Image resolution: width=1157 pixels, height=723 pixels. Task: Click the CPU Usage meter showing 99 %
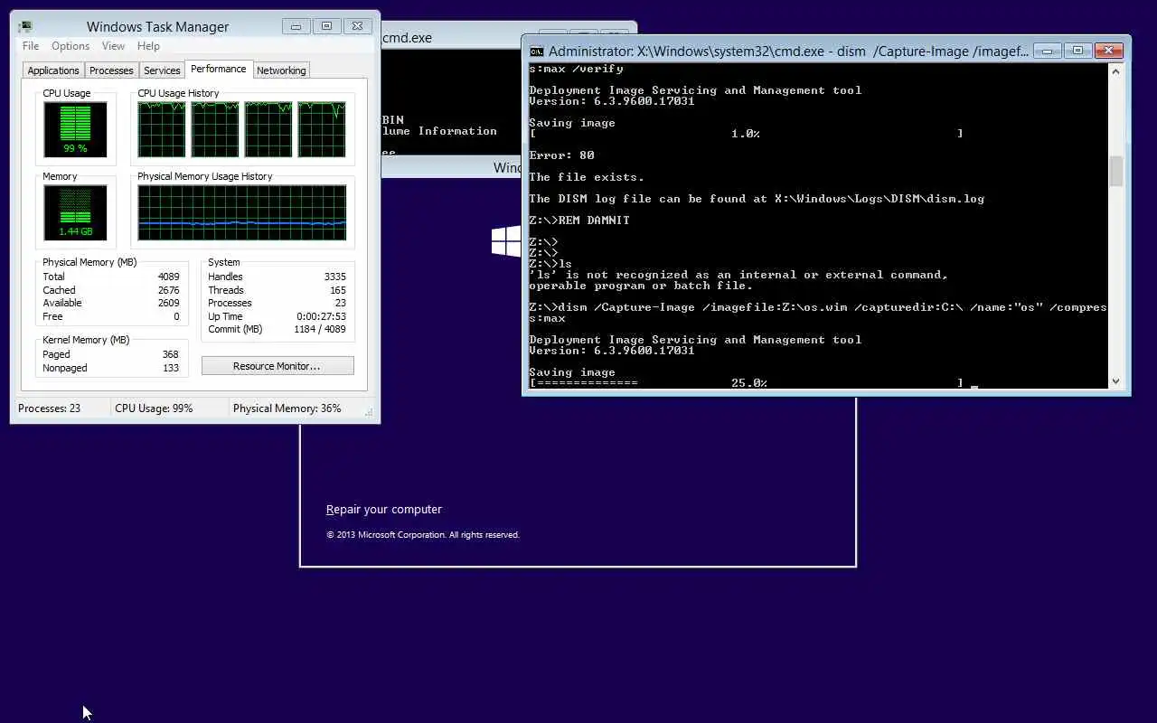point(75,129)
